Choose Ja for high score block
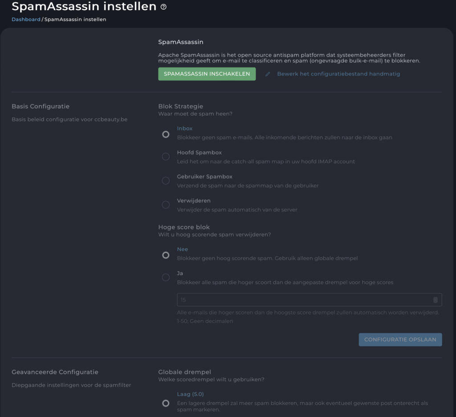The image size is (456, 417). coord(166,277)
